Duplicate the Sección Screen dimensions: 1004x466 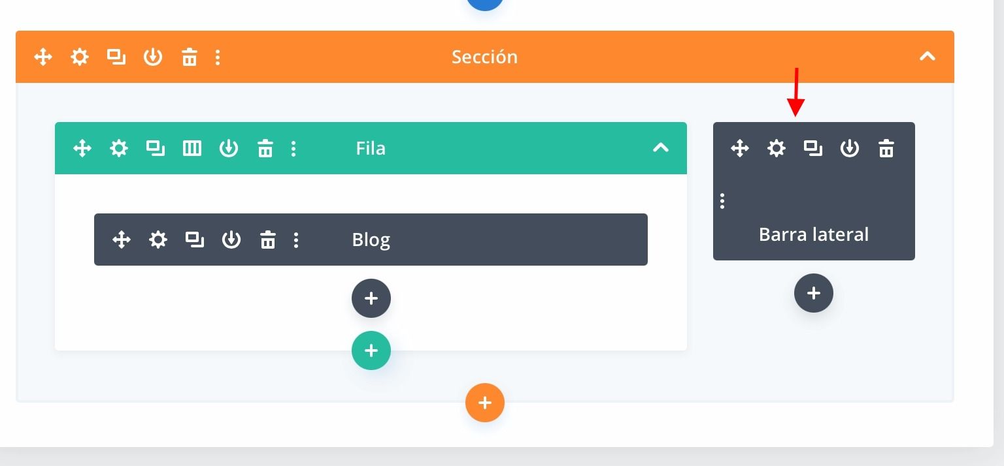tap(116, 57)
